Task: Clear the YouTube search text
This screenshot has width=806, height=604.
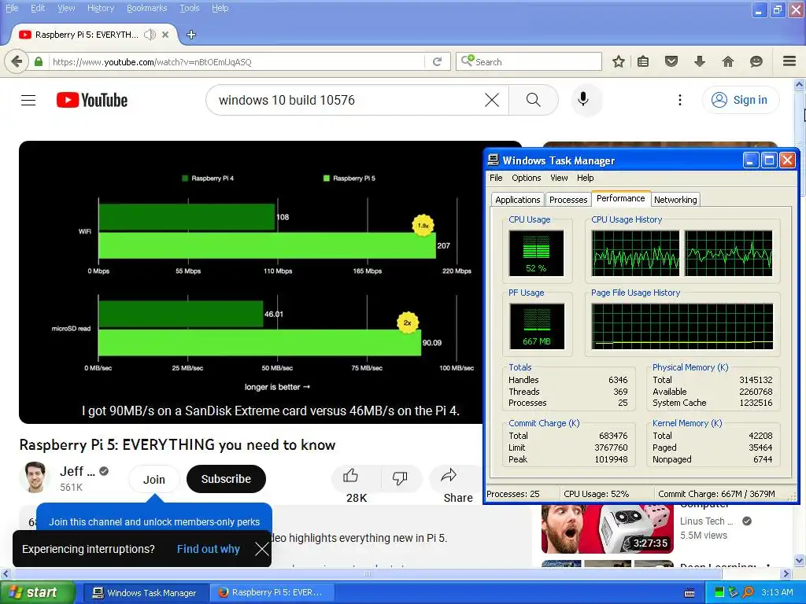Action: click(x=492, y=100)
